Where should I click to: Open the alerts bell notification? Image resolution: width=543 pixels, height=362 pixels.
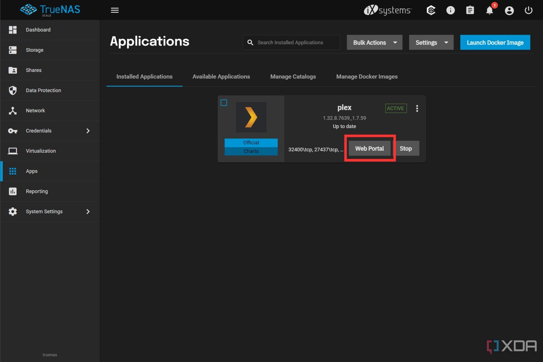(x=489, y=10)
